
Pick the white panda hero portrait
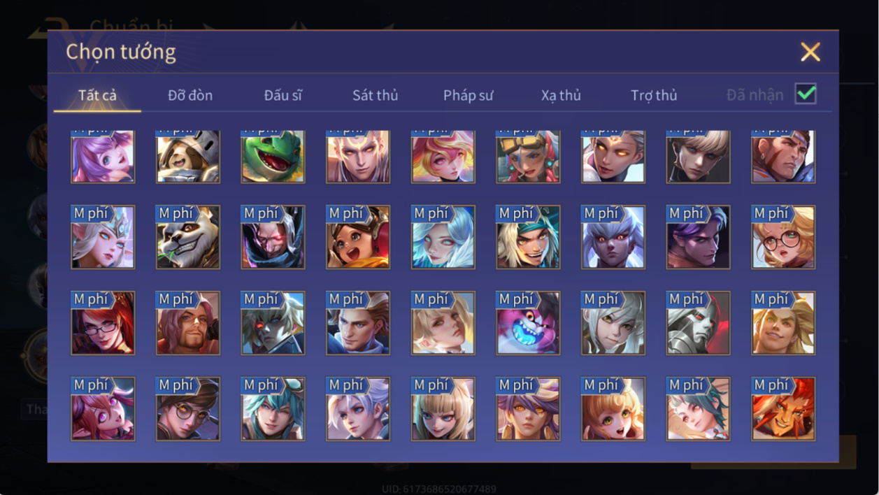[x=188, y=237]
